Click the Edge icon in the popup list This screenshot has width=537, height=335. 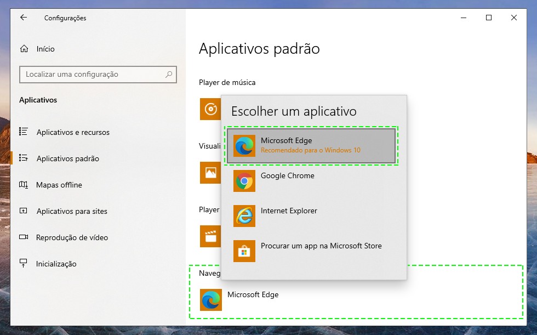[x=244, y=146]
